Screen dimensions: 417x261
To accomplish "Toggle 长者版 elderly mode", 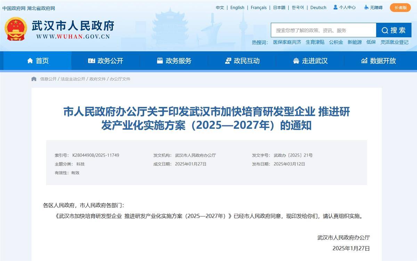I will coord(400,7).
